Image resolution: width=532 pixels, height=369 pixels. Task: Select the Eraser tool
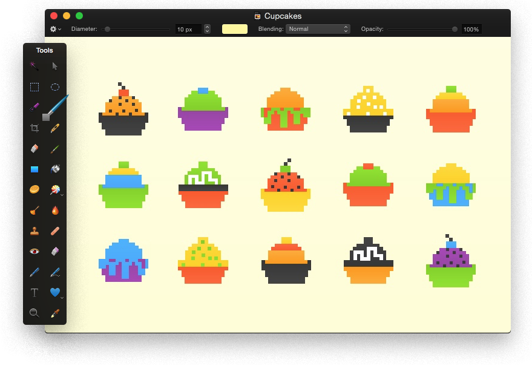[34, 148]
